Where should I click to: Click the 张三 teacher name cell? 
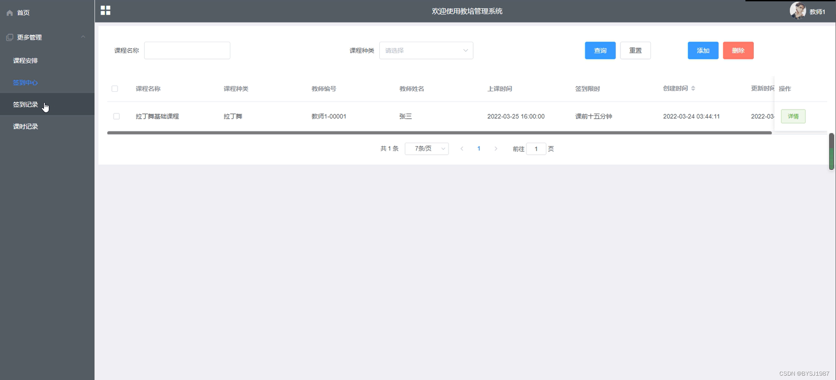(405, 117)
